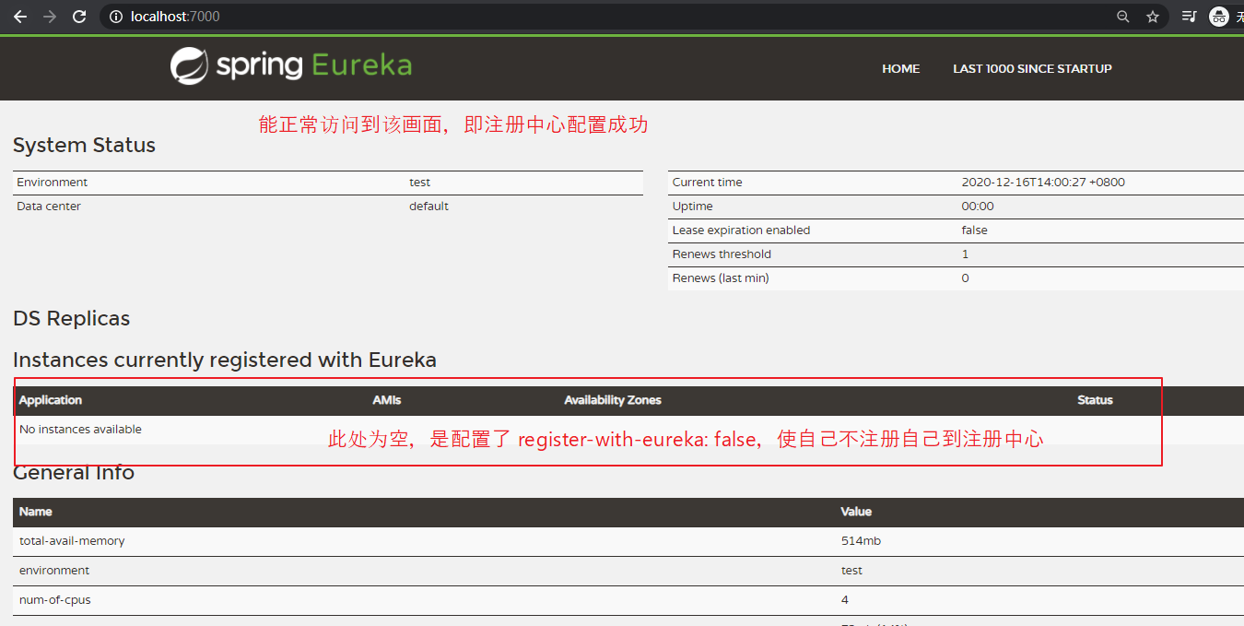Click the uptime value 00:00
This screenshot has width=1244, height=626.
978,207
